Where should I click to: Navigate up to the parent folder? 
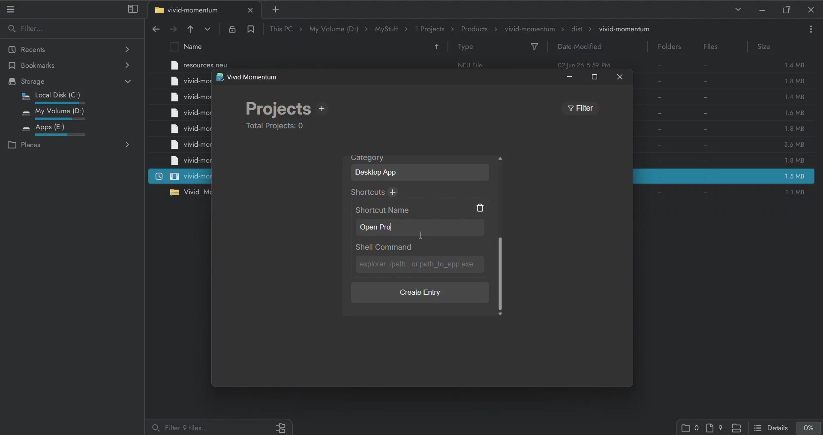tap(190, 30)
